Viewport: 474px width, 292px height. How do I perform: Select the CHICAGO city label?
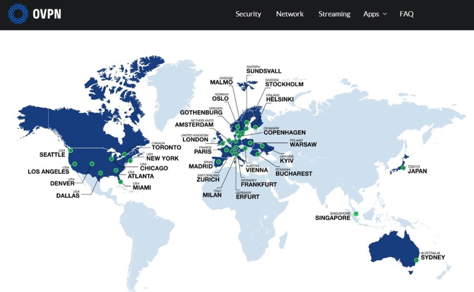coord(154,168)
